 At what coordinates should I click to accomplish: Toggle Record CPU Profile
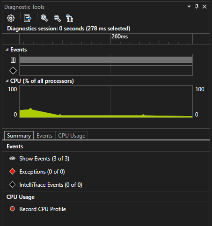(x=43, y=209)
